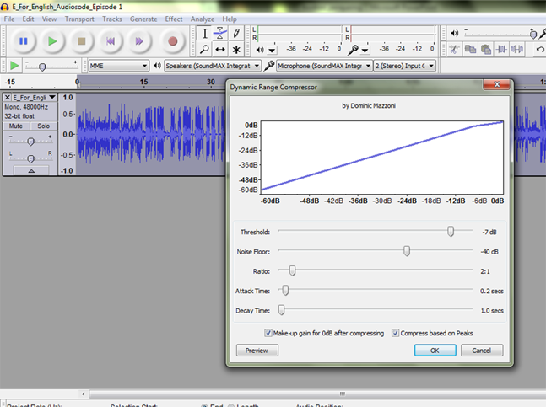Open the Effect menu
Viewport: 546px width, 407px height.
tap(174, 19)
